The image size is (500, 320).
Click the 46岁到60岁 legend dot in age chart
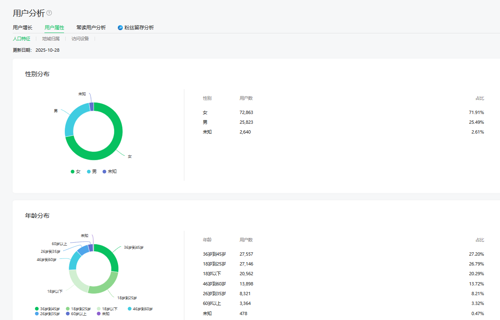click(x=130, y=309)
